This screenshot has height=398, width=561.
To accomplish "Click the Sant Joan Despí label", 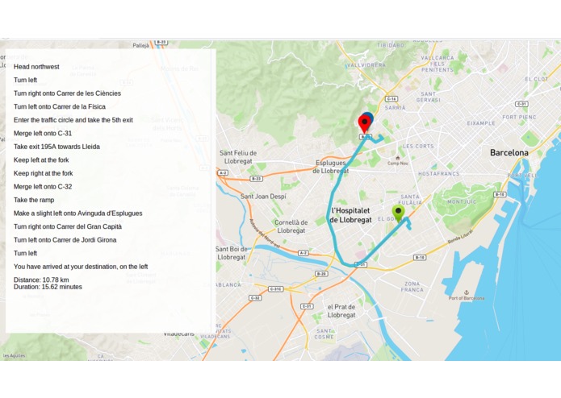I will click(263, 197).
